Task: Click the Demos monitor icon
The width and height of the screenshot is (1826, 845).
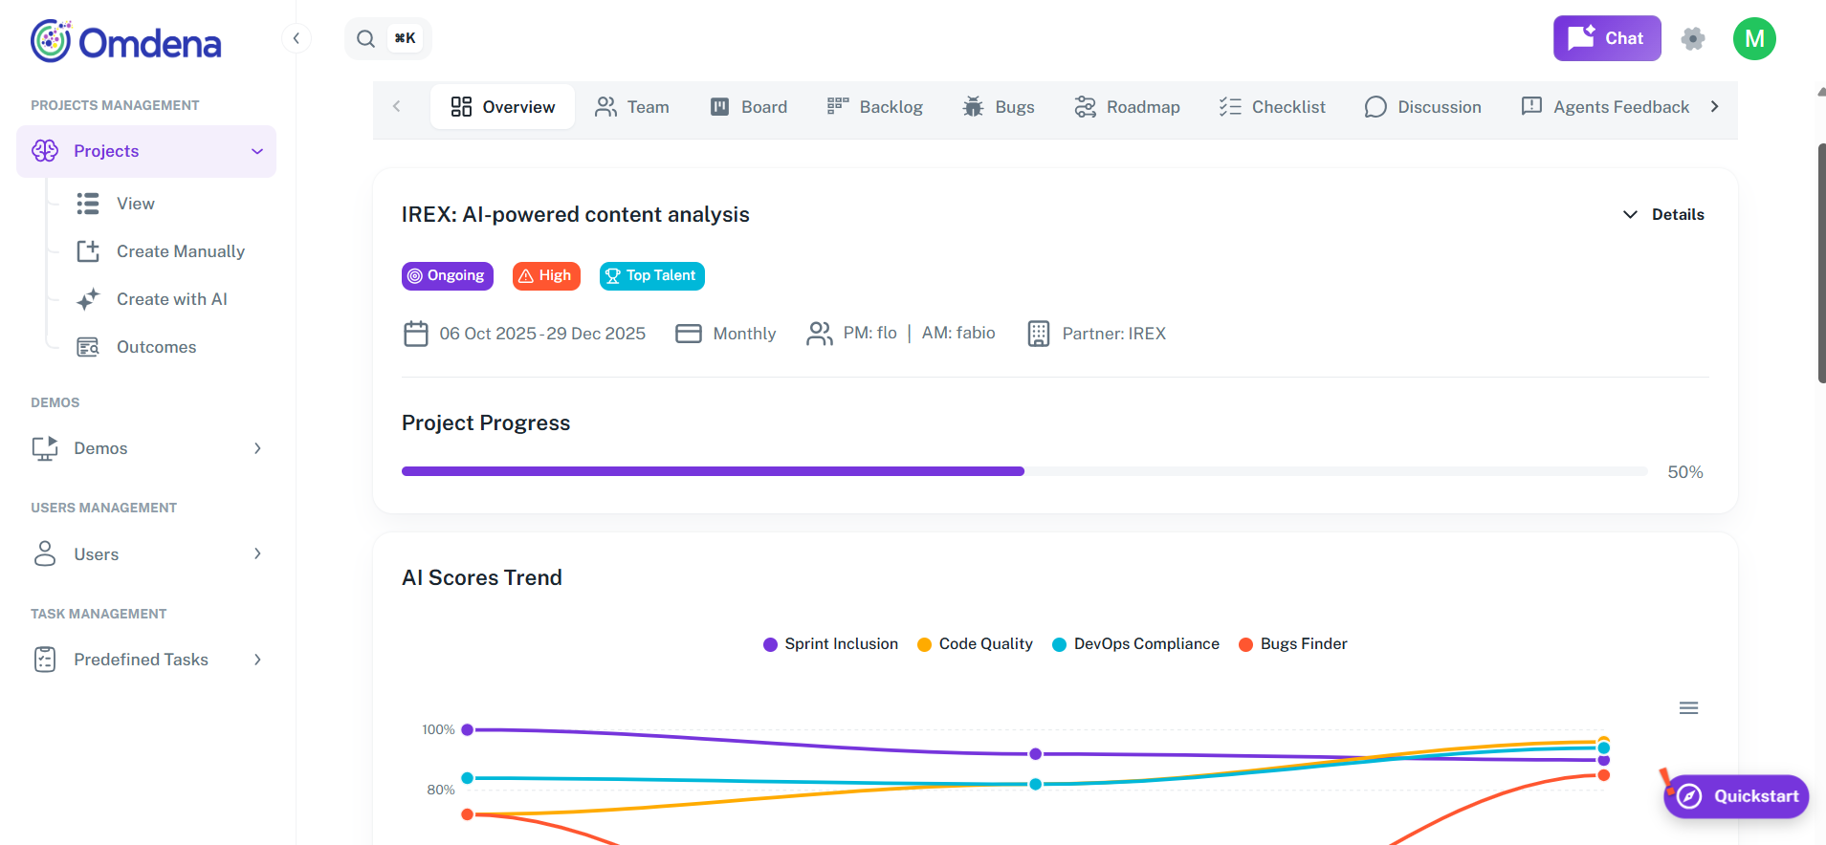Action: coord(45,448)
